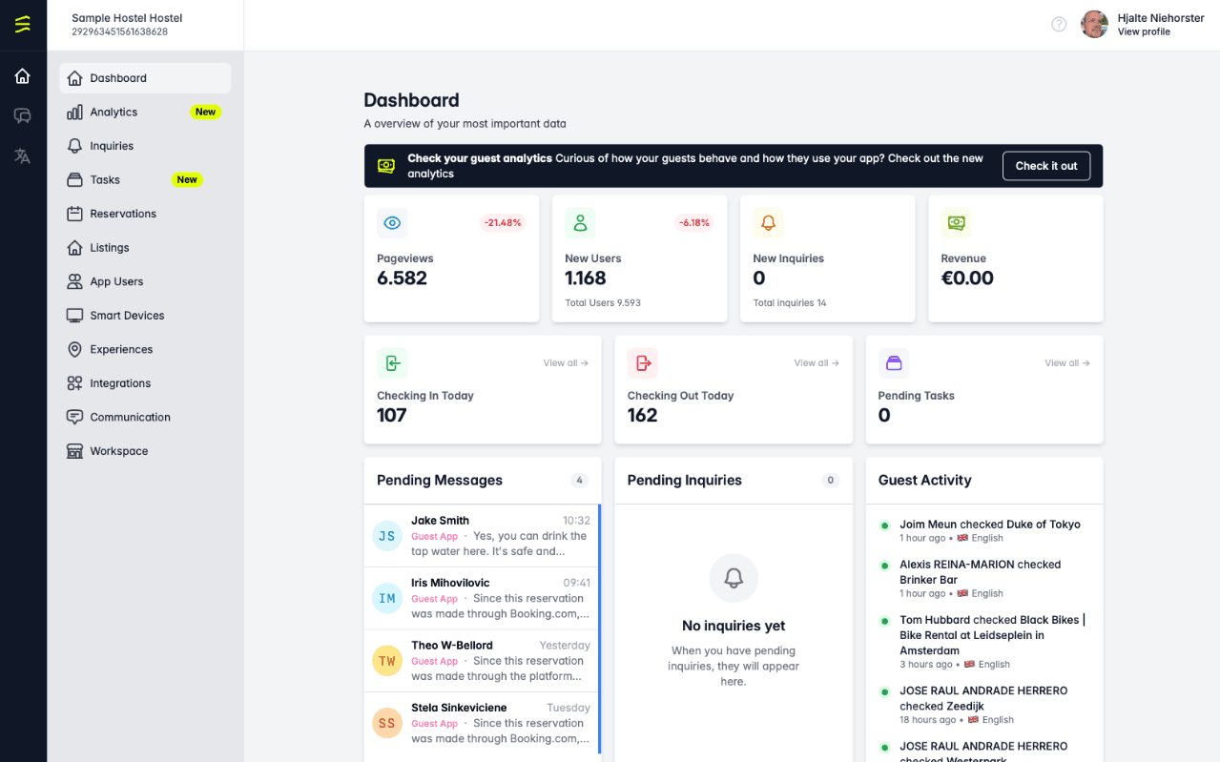The width and height of the screenshot is (1220, 762).
Task: Open Theo W-Bellord's pending message
Action: click(x=482, y=661)
